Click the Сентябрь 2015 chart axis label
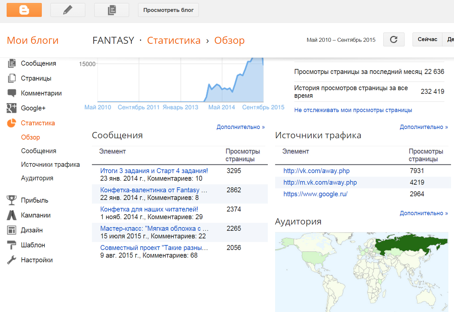This screenshot has width=454, height=312. click(x=263, y=107)
